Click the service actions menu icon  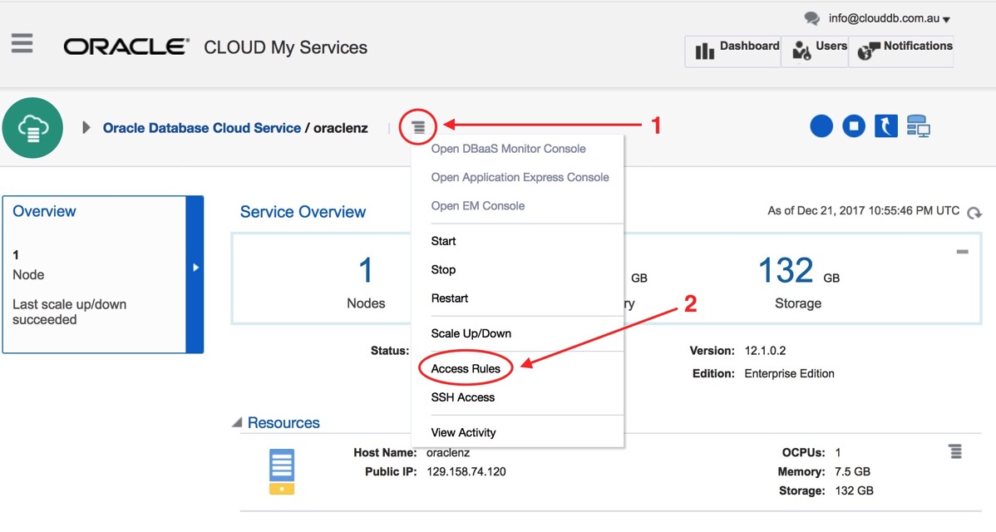[x=418, y=127]
